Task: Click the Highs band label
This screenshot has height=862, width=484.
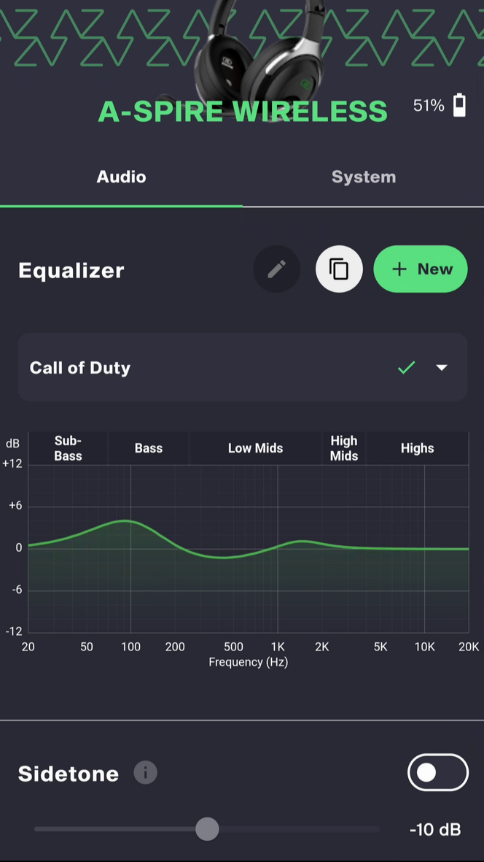Action: coord(417,448)
